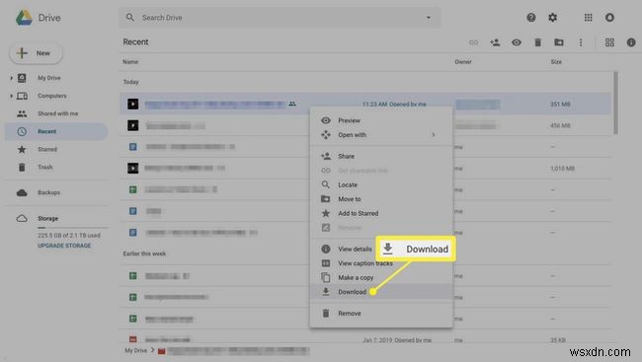
Task: Choose Make a copy in menu
Action: (381, 278)
